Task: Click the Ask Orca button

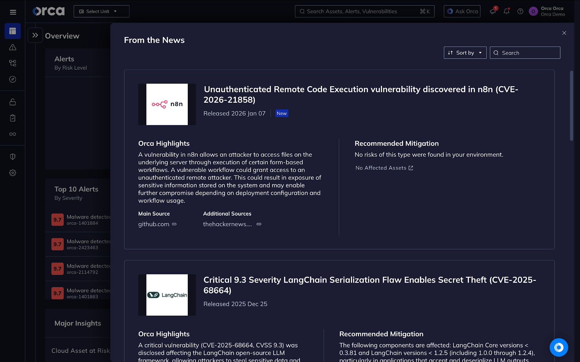Action: click(462, 11)
